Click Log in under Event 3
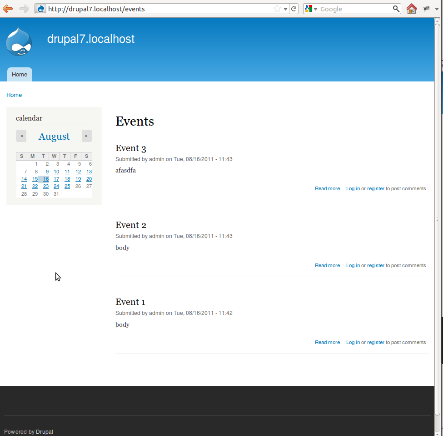Screen dimensions: 443x436 tap(353, 189)
